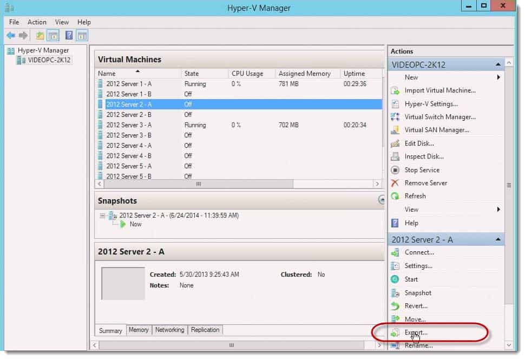
Task: Click the show/hide Action Pane toolbar icon
Action: (x=82, y=35)
